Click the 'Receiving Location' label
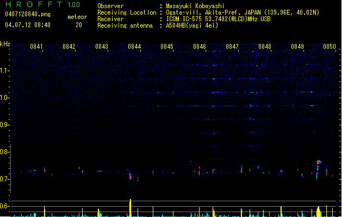The width and height of the screenshot is (342, 217). click(x=127, y=12)
